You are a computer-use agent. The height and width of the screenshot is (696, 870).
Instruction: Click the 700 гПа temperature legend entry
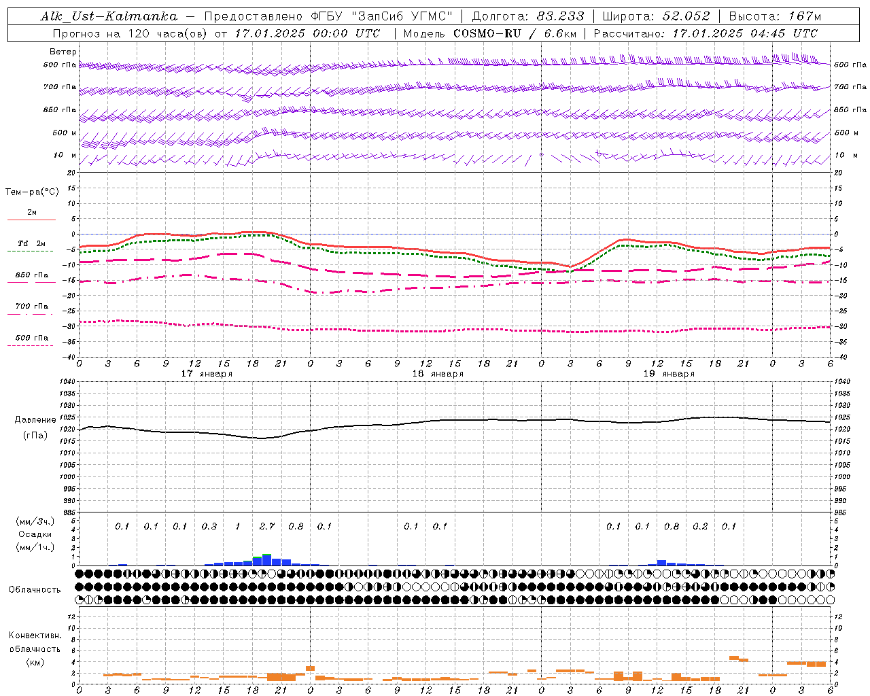tap(32, 307)
